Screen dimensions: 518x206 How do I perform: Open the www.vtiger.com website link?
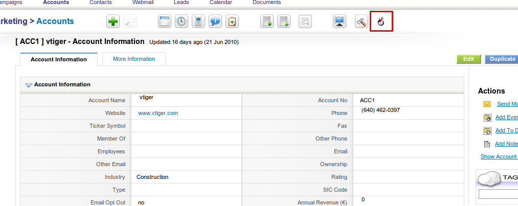click(158, 113)
